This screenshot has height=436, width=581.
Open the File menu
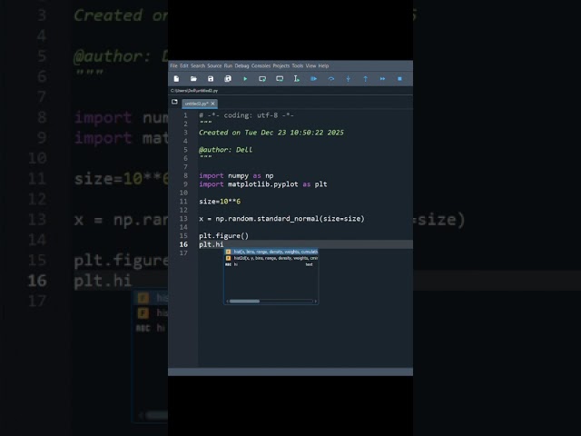[173, 65]
